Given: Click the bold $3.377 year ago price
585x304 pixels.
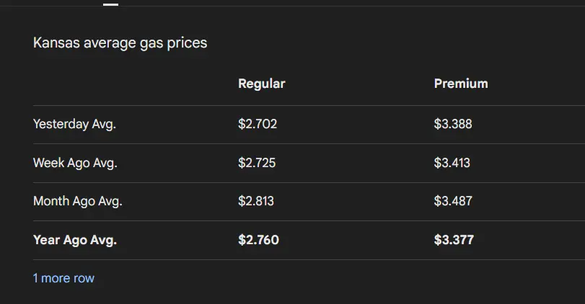Looking at the screenshot, I should pyautogui.click(x=454, y=240).
